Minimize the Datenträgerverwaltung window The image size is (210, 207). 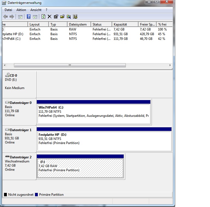tap(149, 2)
